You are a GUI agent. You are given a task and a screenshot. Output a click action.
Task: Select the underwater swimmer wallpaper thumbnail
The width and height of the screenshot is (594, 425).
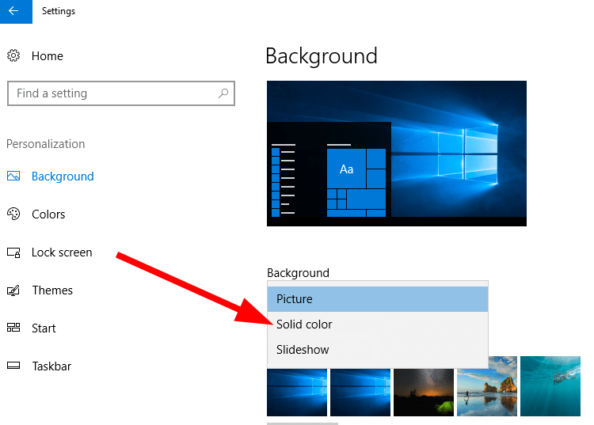pos(550,386)
